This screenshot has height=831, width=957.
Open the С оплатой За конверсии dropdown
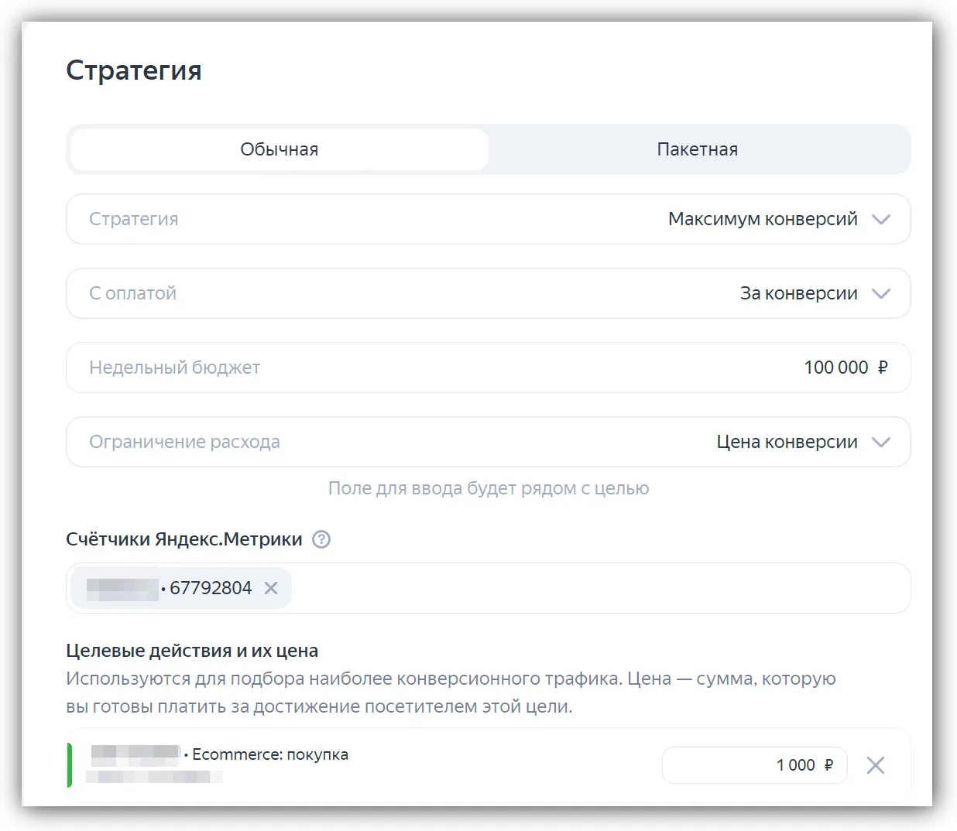point(489,293)
